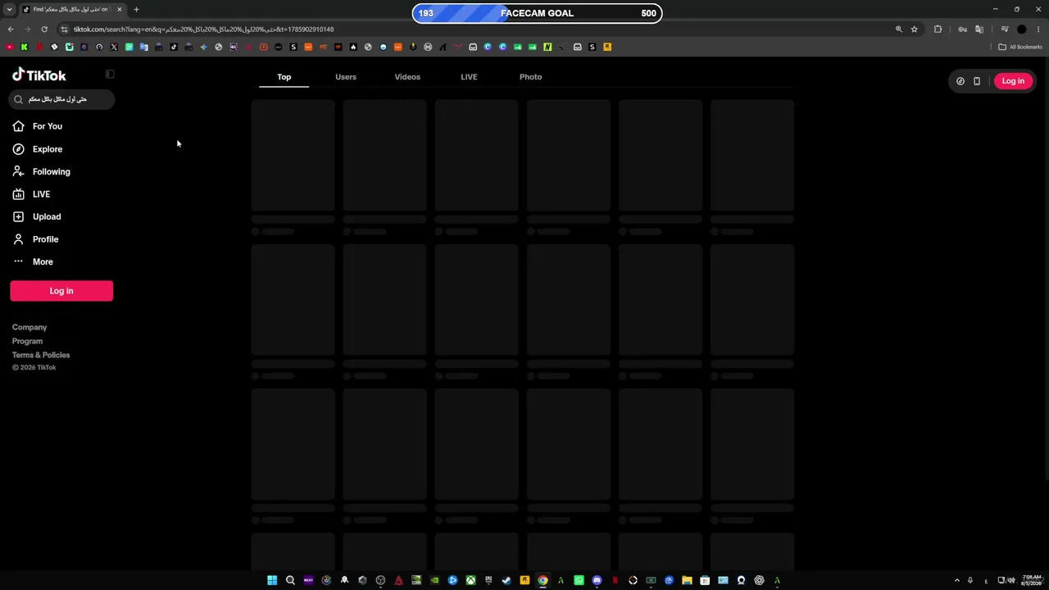The height and width of the screenshot is (590, 1049).
Task: Open Windows Start menu
Action: 272,580
